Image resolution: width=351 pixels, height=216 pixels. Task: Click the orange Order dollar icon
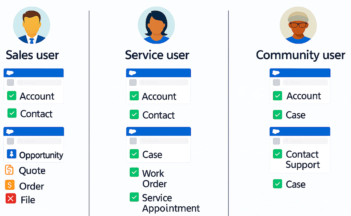[x=10, y=185]
